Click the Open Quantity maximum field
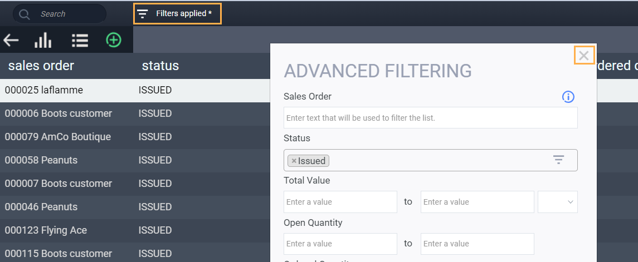 pyautogui.click(x=478, y=244)
